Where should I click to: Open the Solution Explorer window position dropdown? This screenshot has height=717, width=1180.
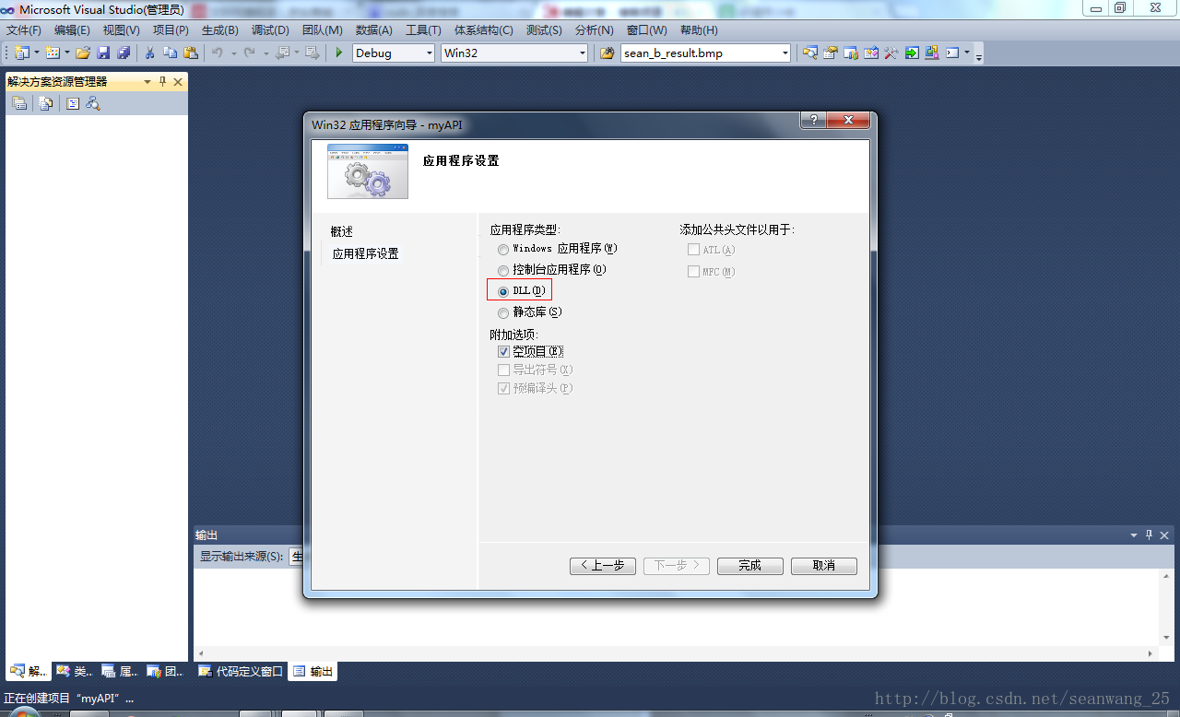[x=147, y=82]
